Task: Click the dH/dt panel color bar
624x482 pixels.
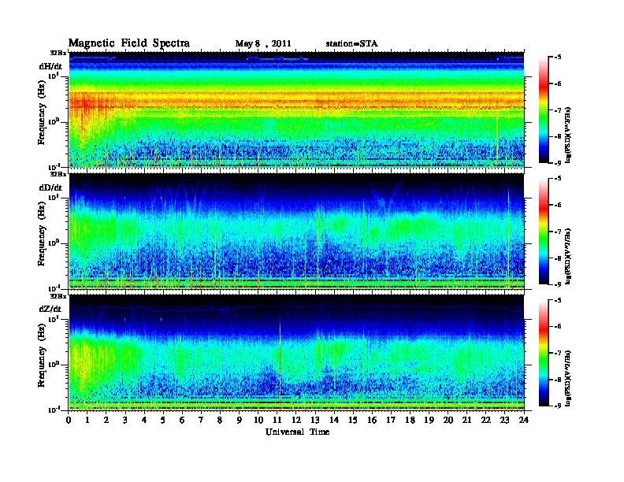Action: coord(544,110)
